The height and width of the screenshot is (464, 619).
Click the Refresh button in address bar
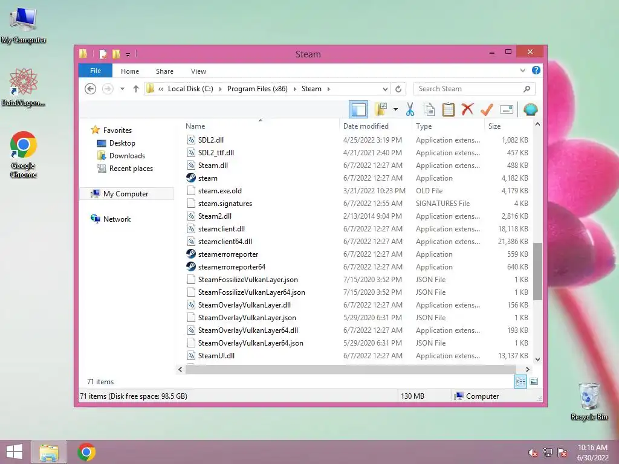click(398, 89)
